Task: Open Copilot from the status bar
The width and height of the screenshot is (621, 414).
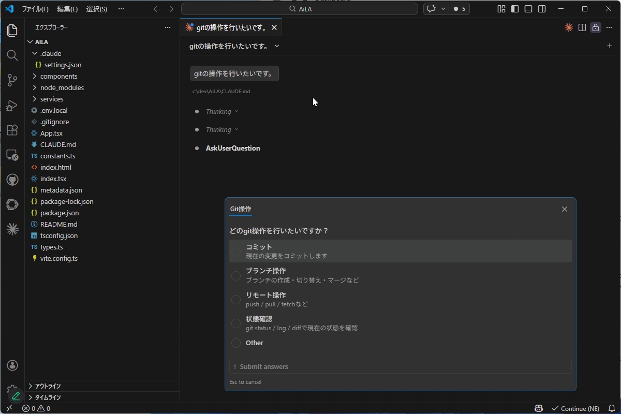Action: pyautogui.click(x=539, y=408)
